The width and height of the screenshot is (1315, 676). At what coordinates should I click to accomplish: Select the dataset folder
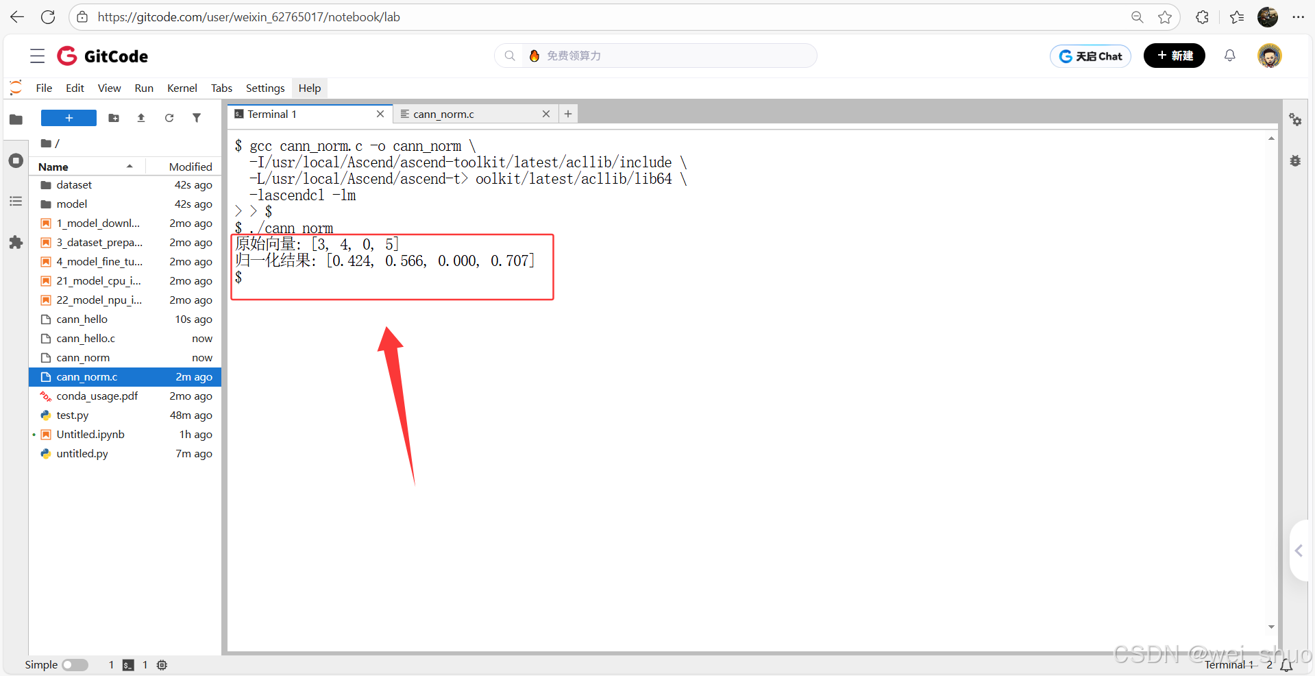click(125, 185)
